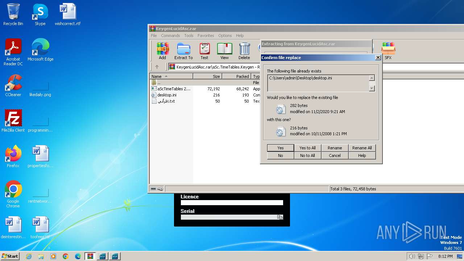Viewport: 464px width, 261px height.
Task: Select desktop.ini in the archive list
Action: 167,95
